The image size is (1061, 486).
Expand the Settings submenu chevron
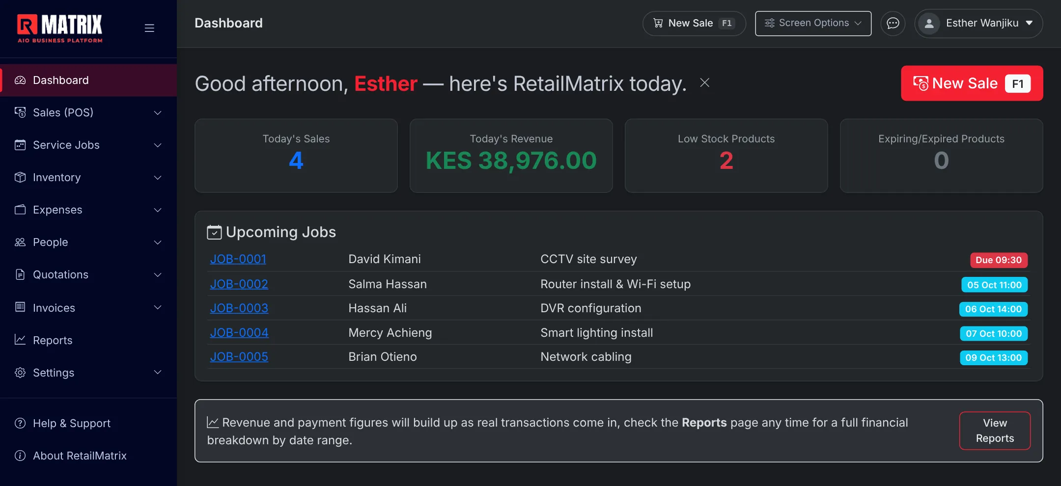point(158,372)
